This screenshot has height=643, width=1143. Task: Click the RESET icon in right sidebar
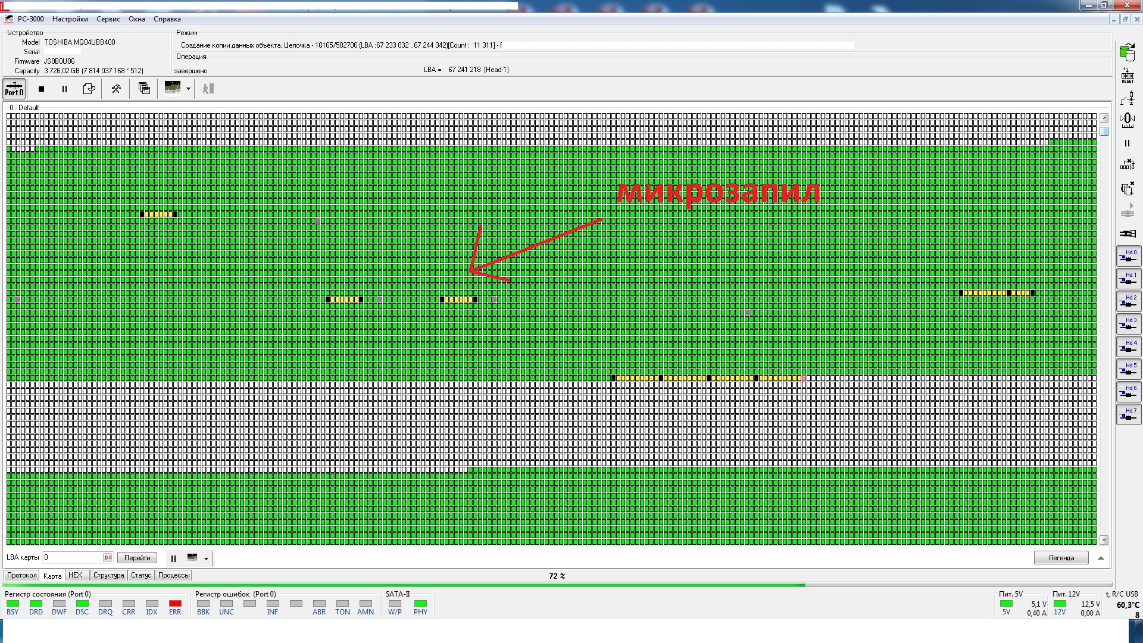(1127, 76)
